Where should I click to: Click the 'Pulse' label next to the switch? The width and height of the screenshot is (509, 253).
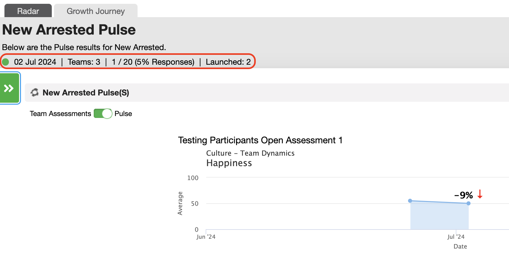123,114
